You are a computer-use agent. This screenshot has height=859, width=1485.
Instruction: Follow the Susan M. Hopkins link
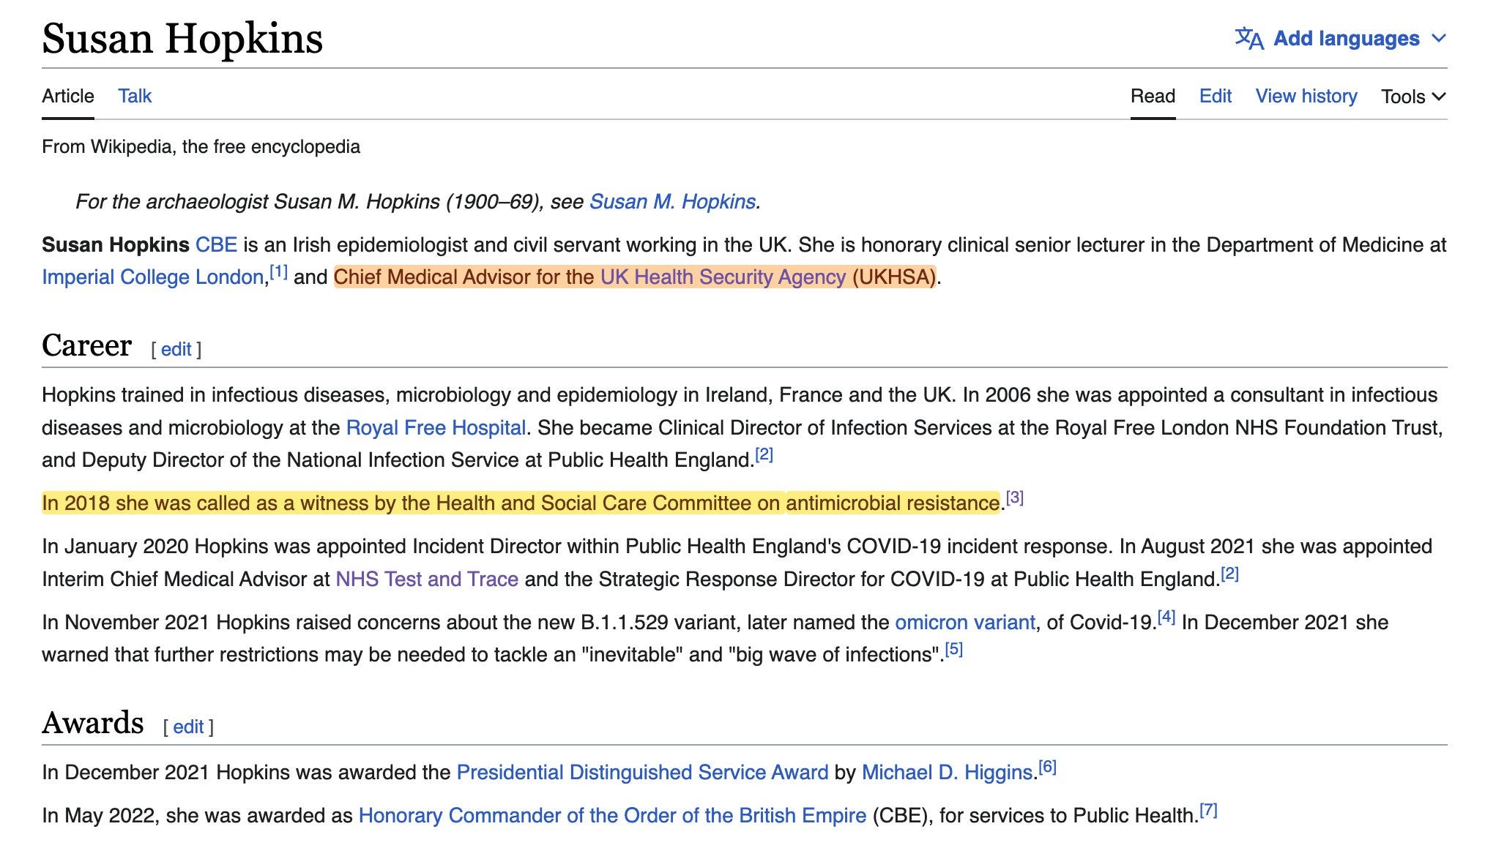(x=672, y=201)
